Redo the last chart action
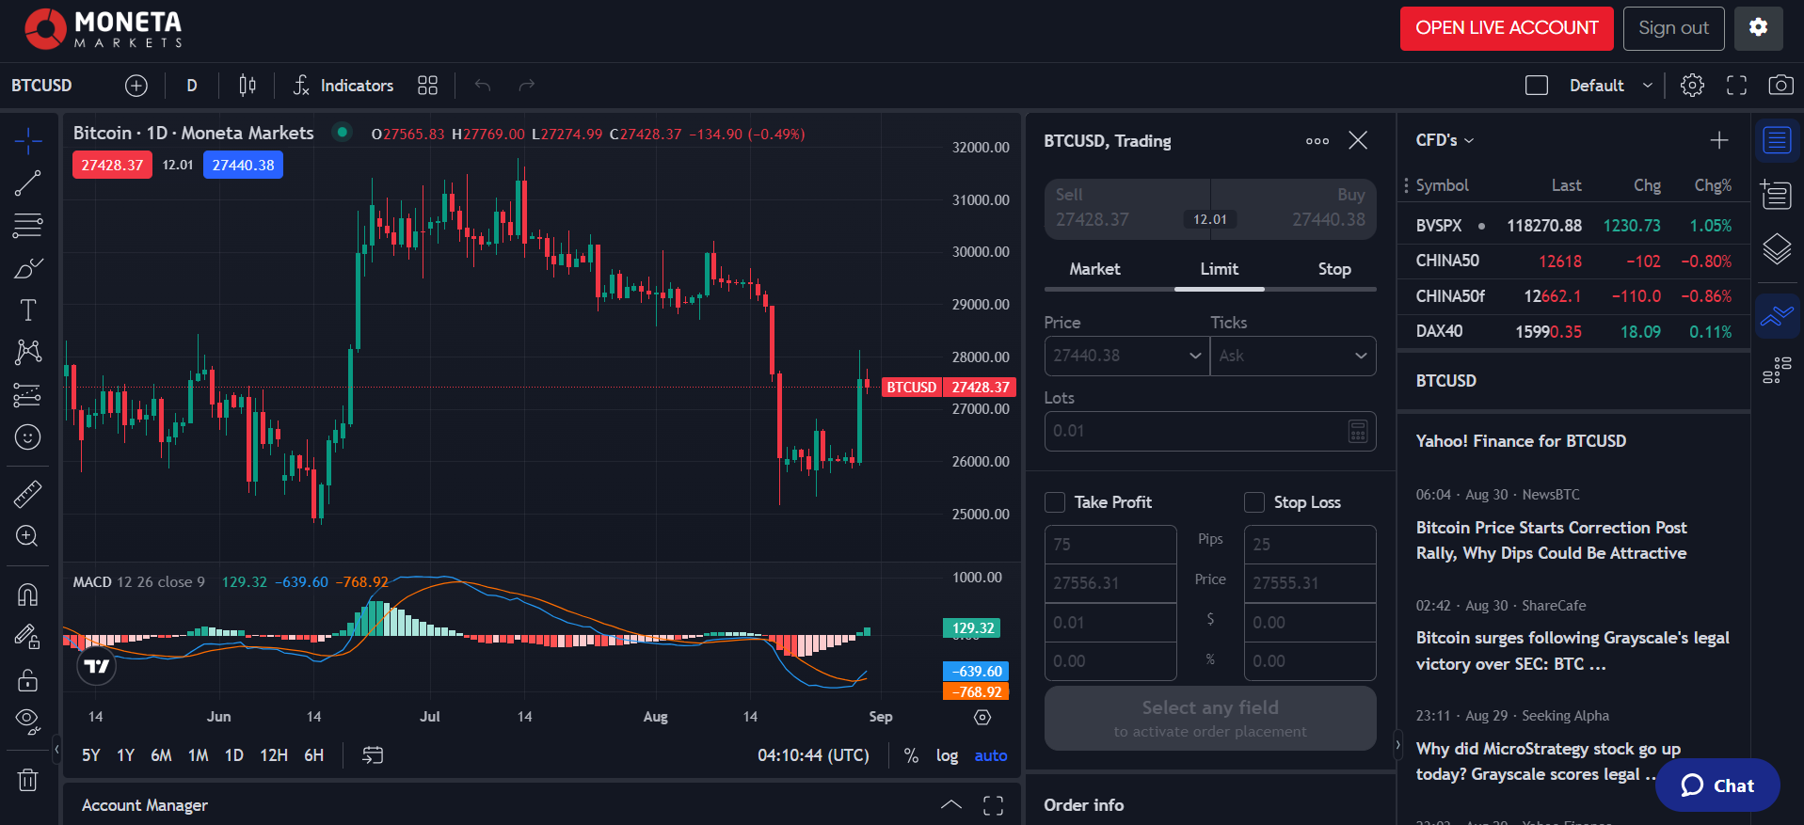The image size is (1804, 825). click(527, 86)
